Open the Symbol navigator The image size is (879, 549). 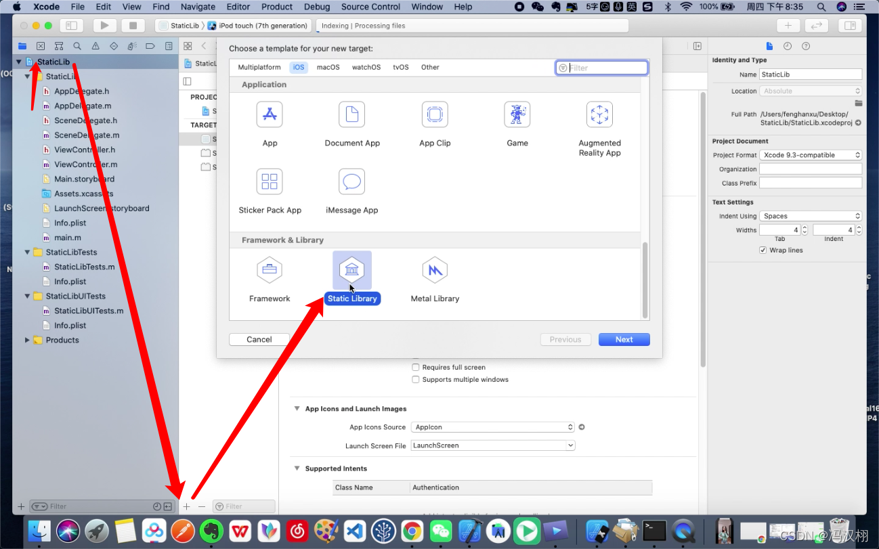click(59, 46)
